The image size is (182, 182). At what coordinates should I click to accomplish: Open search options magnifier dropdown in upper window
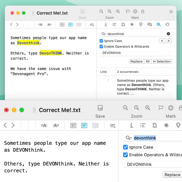104,34
